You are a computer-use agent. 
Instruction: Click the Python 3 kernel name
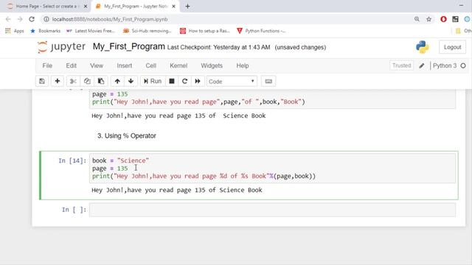pyautogui.click(x=445, y=66)
